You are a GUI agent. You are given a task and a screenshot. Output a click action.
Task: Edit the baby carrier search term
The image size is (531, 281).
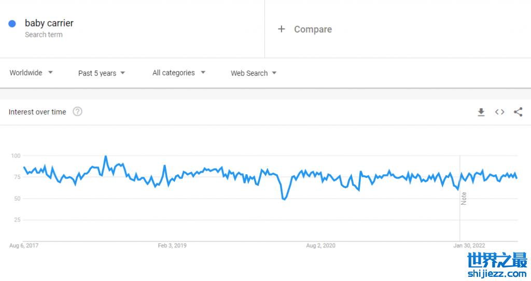(x=49, y=23)
